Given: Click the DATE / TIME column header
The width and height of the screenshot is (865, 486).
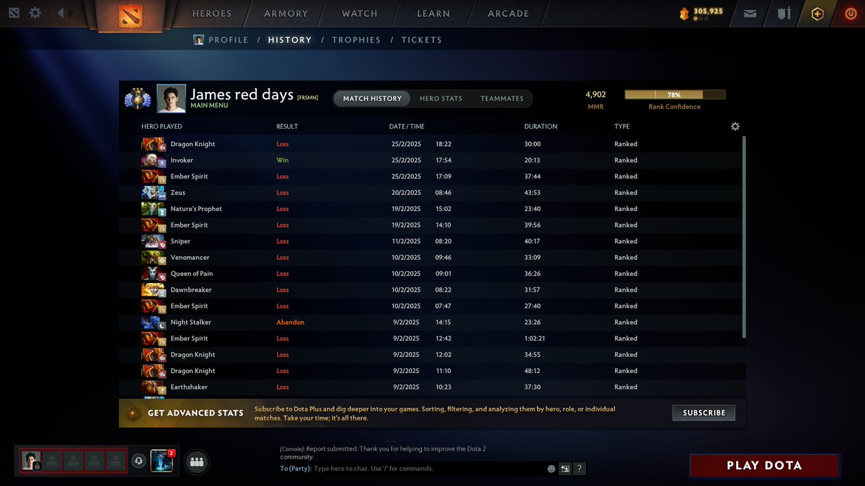Looking at the screenshot, I should (407, 127).
